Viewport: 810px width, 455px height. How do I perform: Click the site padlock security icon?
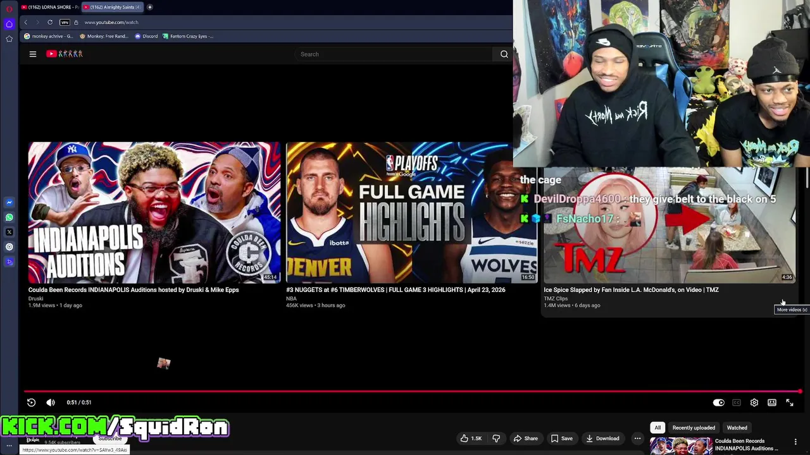point(76,22)
